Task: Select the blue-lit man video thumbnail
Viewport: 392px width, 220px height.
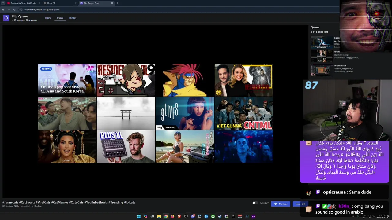Action: pos(244,146)
